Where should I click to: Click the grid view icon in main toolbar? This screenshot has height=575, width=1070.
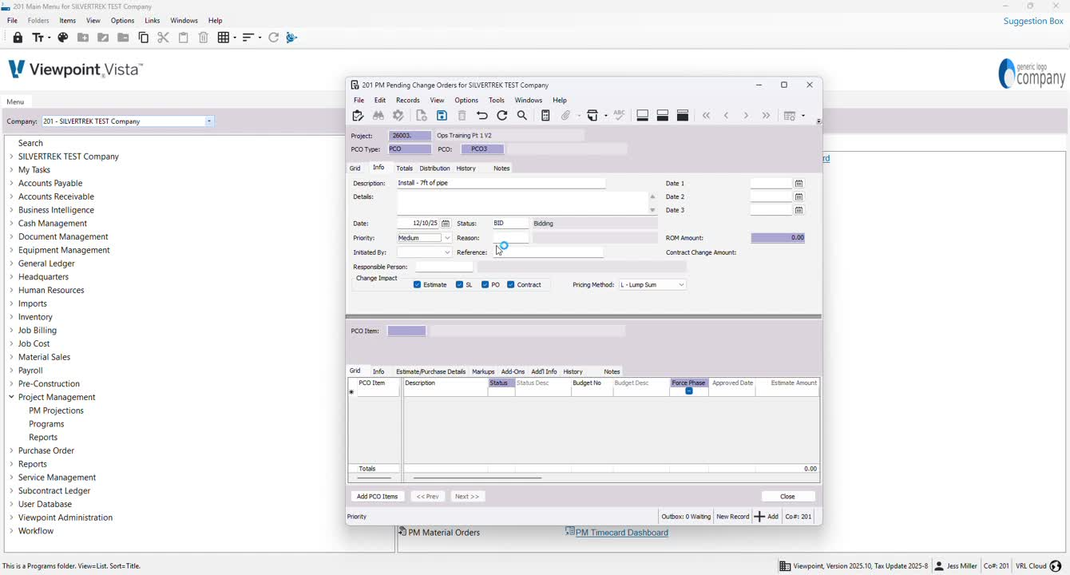(227, 38)
